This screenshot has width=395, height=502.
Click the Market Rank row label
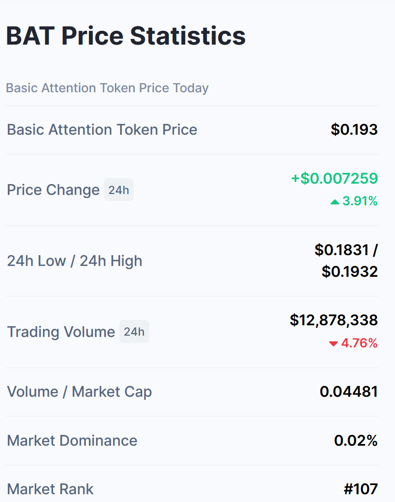coord(50,489)
